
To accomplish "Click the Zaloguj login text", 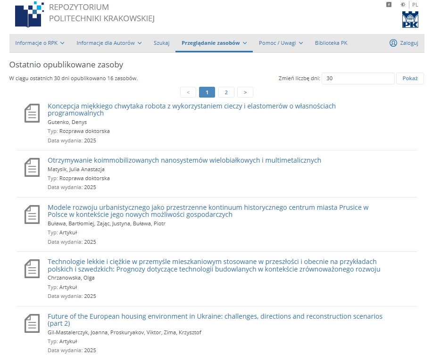I will click(x=409, y=43).
